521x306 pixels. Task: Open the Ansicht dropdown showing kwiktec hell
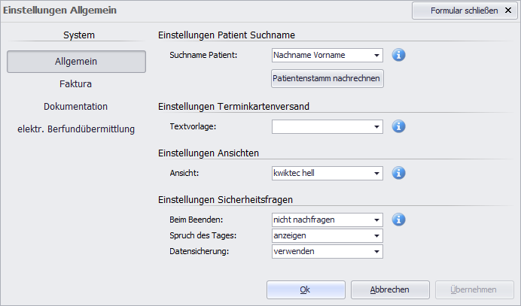328,173
